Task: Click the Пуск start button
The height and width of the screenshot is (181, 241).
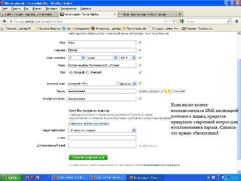Action: [11, 178]
